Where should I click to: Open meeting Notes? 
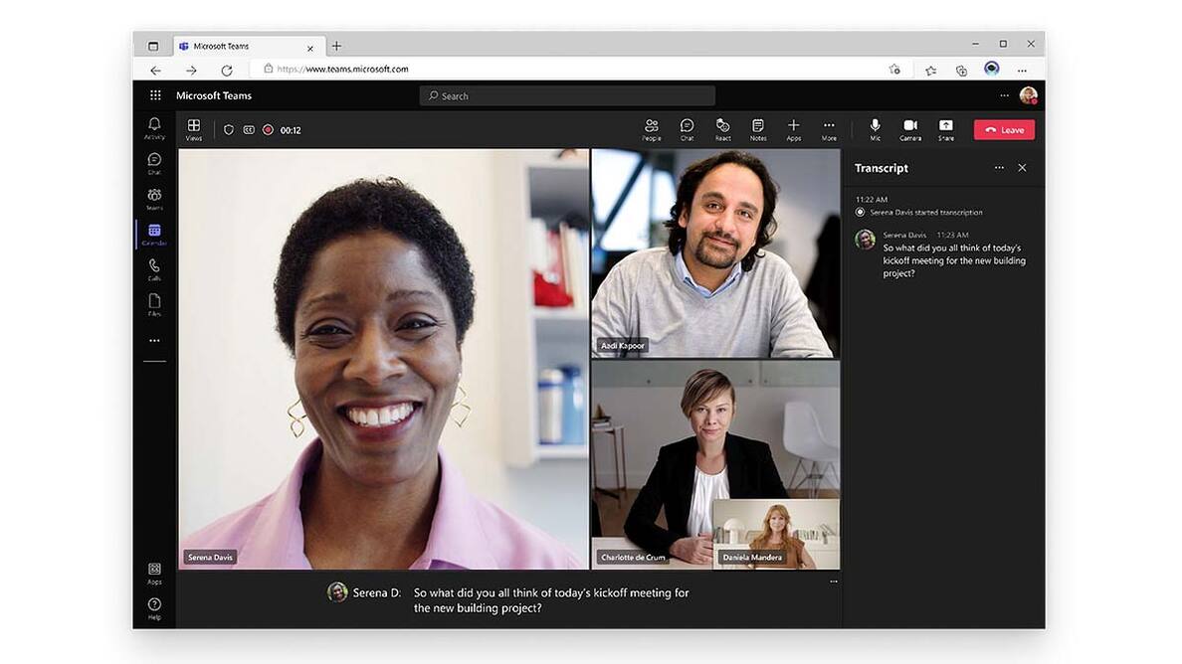[x=758, y=129]
